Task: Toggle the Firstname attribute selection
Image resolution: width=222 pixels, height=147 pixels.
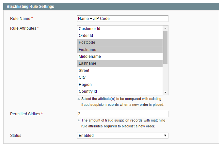Action: [120, 50]
